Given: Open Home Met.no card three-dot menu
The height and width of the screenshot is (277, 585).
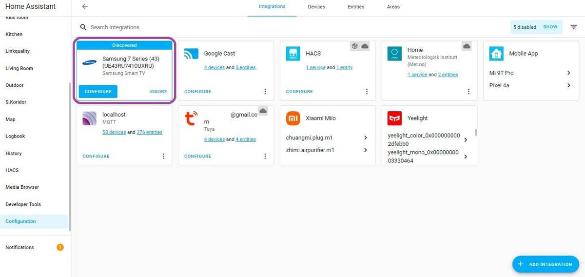Looking at the screenshot, I should [468, 92].
